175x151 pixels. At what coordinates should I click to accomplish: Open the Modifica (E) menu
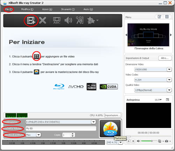pyautogui.click(x=27, y=9)
